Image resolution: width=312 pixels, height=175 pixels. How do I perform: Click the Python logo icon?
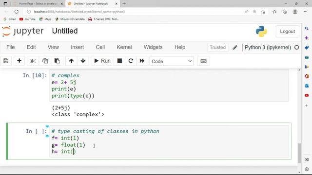[x=261, y=31]
